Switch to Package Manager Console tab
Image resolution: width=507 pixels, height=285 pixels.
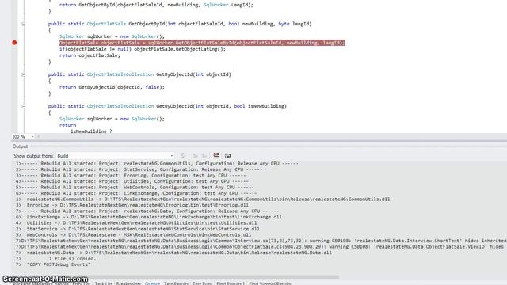pos(40,283)
